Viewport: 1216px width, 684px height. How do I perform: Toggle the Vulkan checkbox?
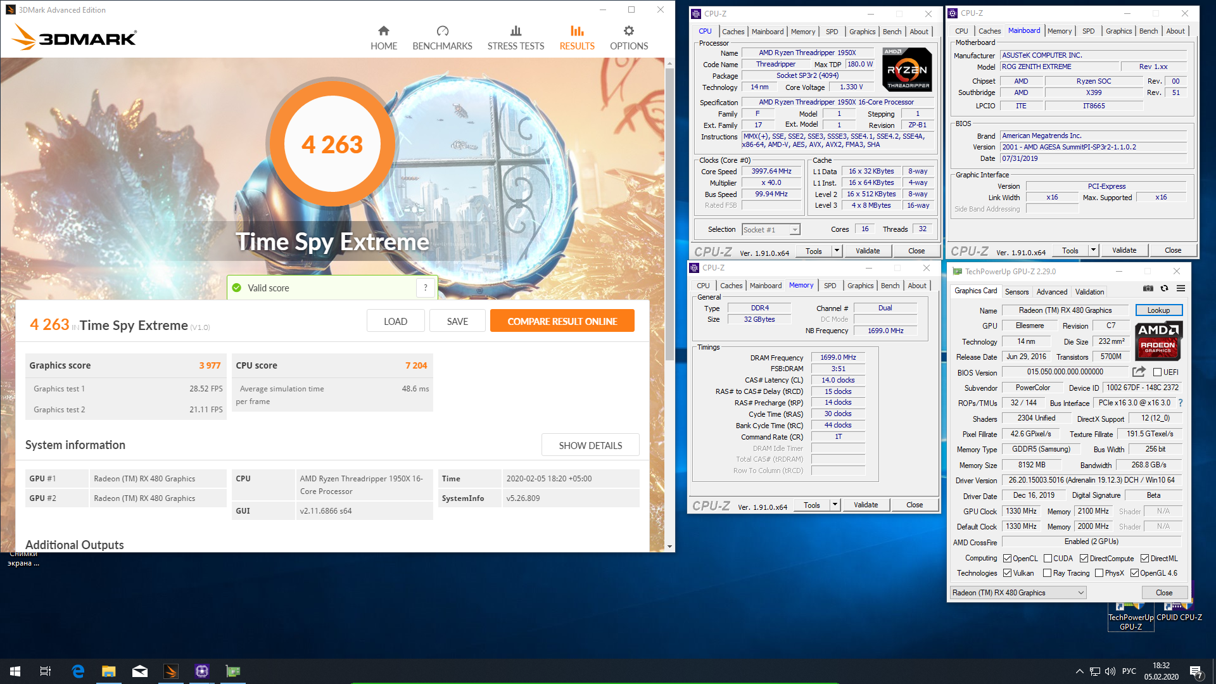[x=1007, y=573]
